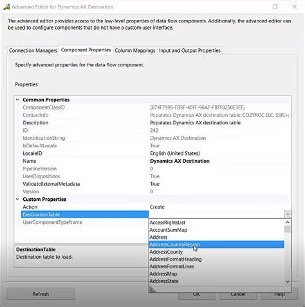Select the ID property label
This screenshot has width=305, height=307.
click(x=25, y=131)
